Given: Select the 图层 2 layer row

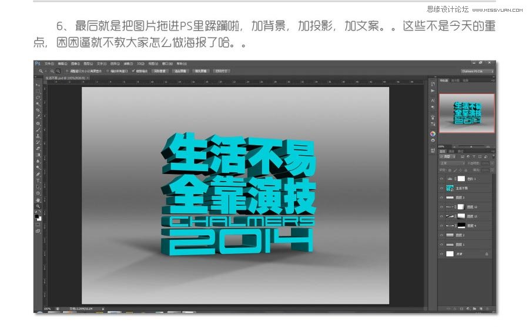Looking at the screenshot, I should point(466,235).
